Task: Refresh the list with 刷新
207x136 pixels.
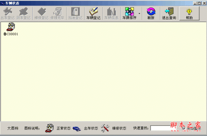Action: tap(151, 13)
